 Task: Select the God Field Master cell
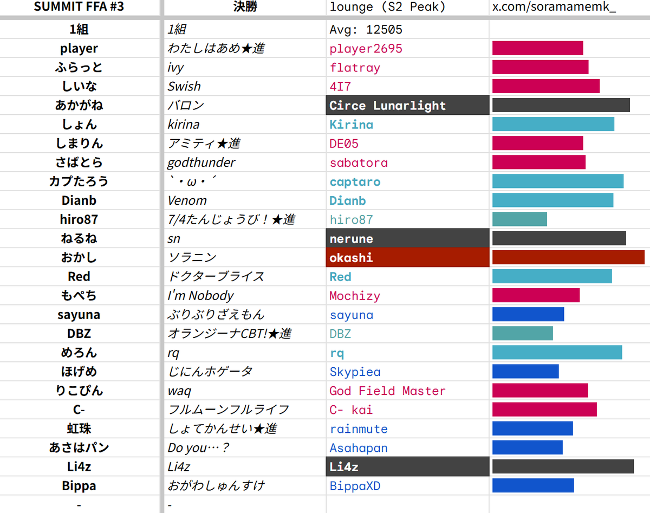click(x=407, y=391)
